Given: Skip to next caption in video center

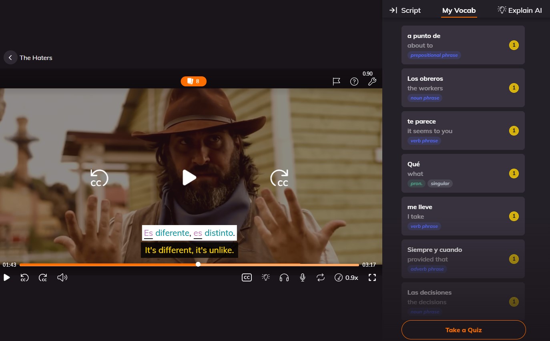Looking at the screenshot, I should [280, 178].
